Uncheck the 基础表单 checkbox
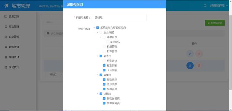Image resolution: width=232 pixels, height=111 pixels. pos(104,80)
